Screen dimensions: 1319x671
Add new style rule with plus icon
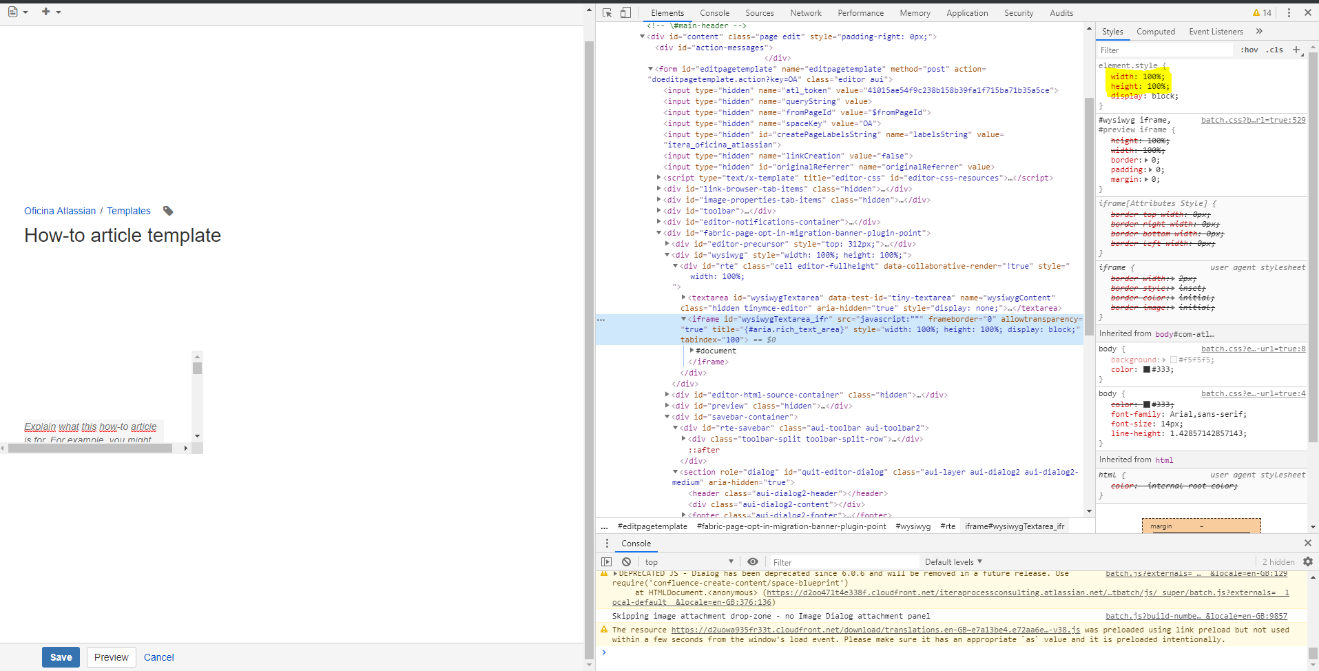click(1296, 50)
